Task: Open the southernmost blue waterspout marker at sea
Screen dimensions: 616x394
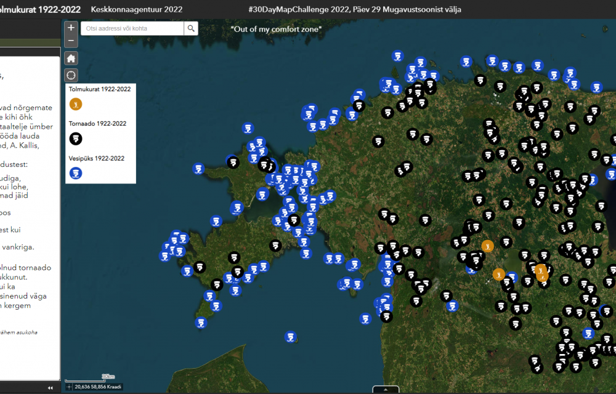Action: [x=291, y=337]
